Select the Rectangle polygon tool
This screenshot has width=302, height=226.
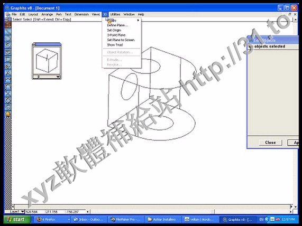tap(8, 59)
